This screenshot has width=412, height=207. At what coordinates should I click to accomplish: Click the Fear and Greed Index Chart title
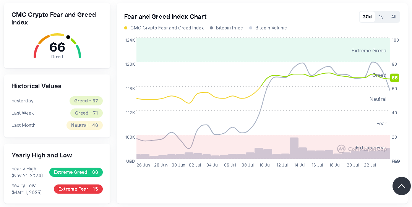[x=165, y=16]
